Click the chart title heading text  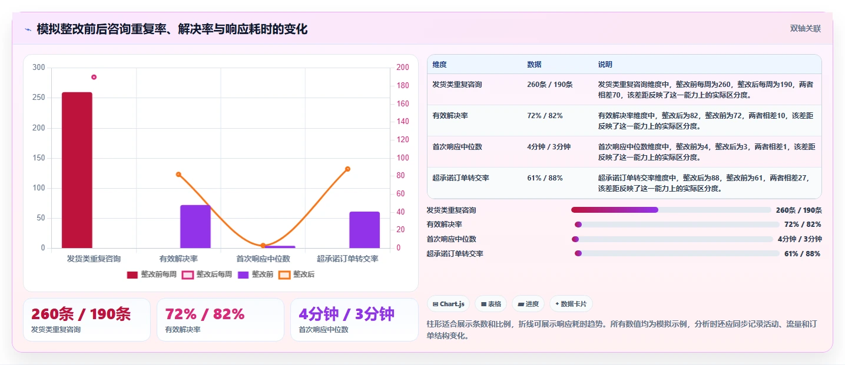point(172,29)
